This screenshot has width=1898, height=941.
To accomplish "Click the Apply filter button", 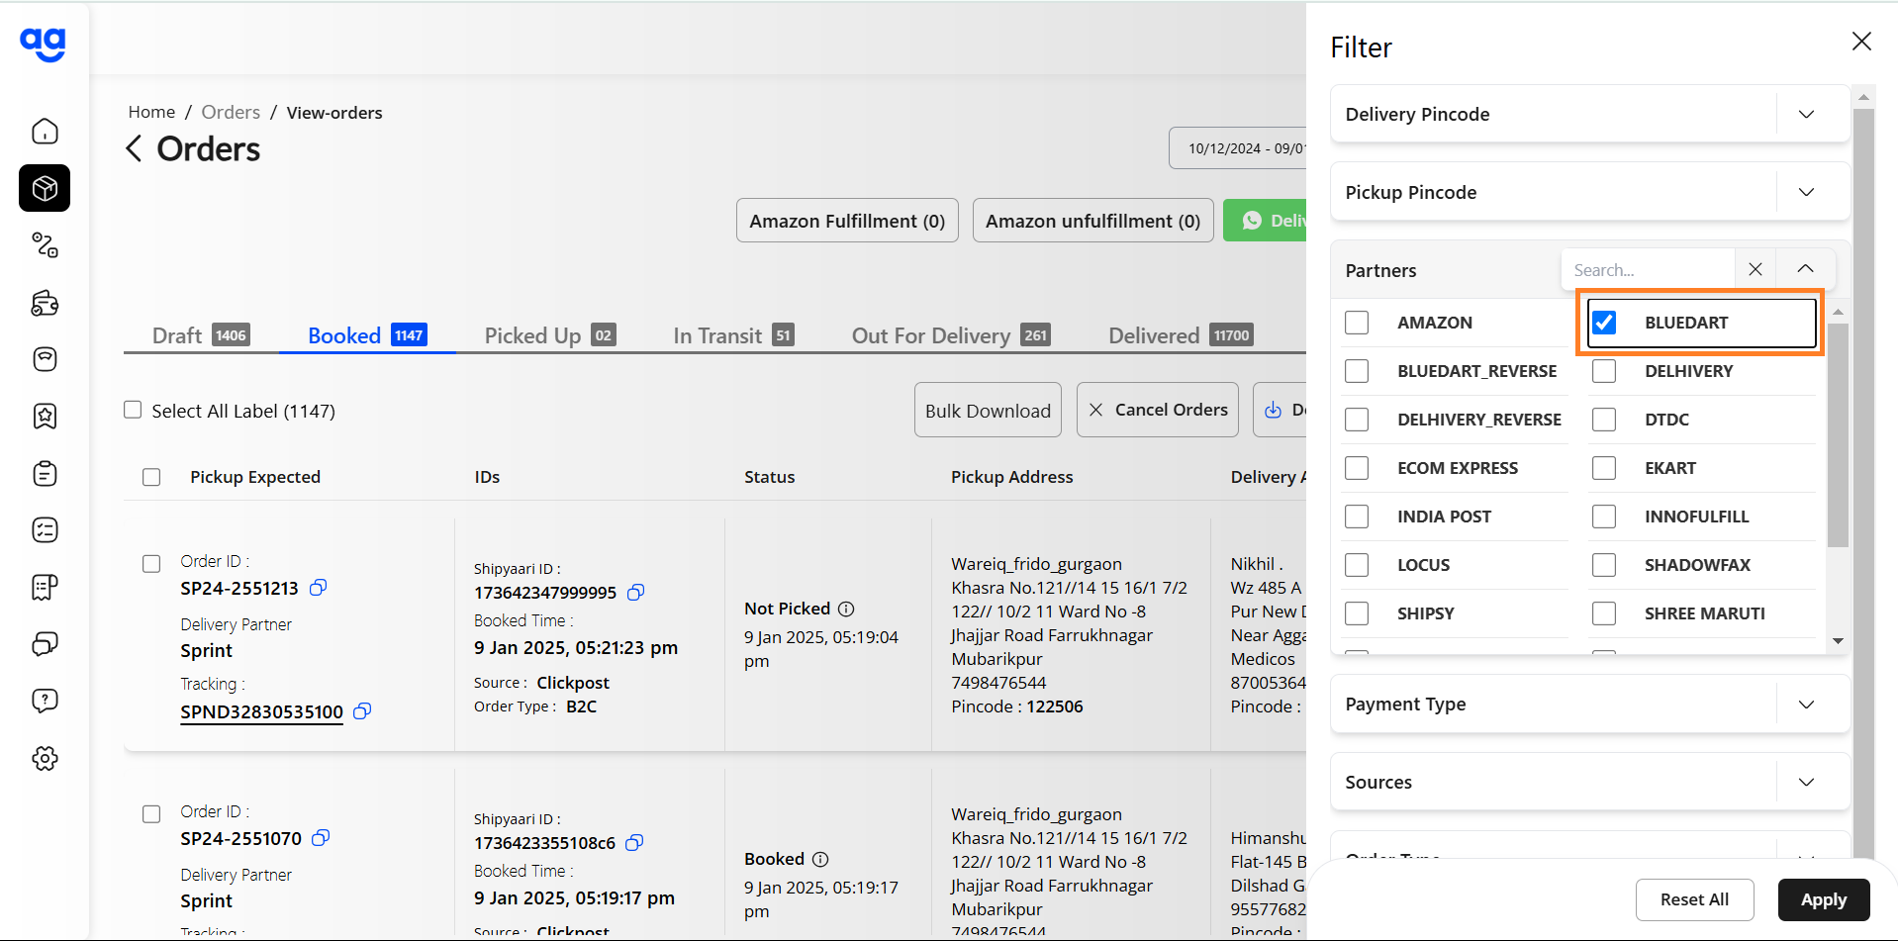I will (x=1824, y=899).
